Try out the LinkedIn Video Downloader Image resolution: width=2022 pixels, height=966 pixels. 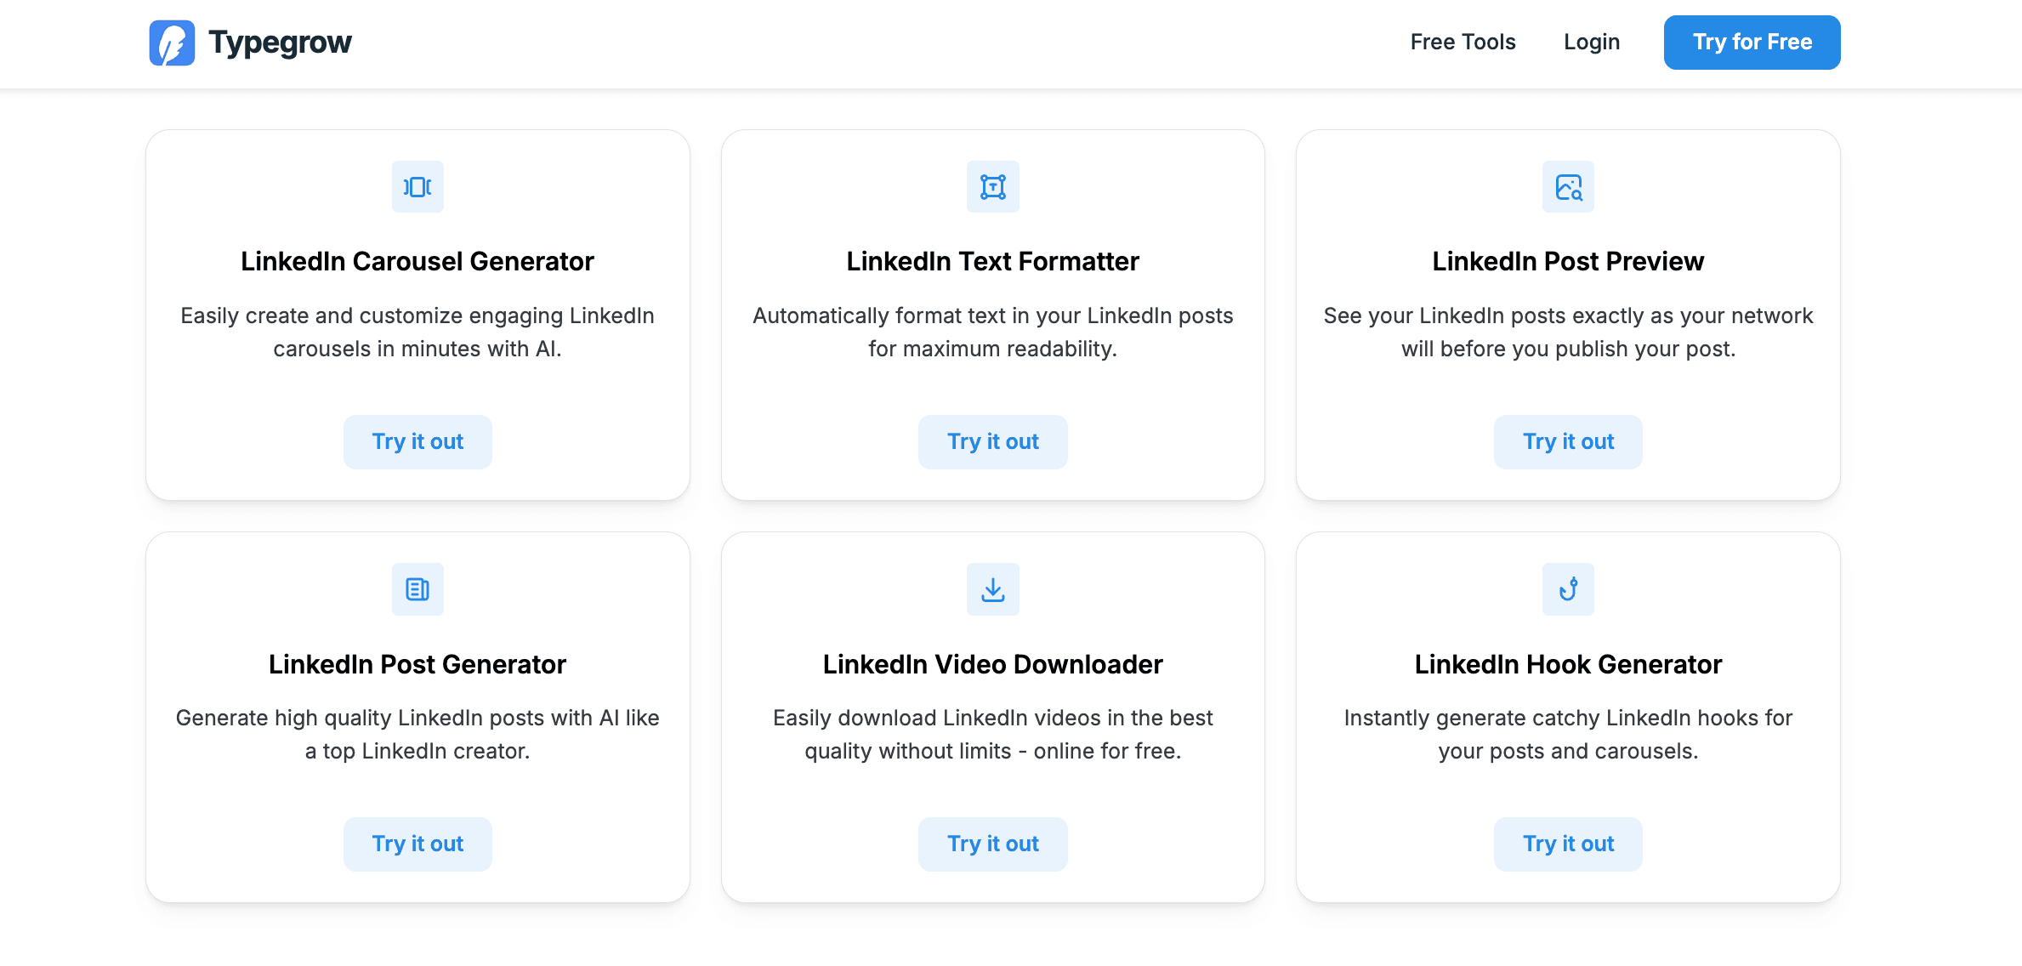[x=993, y=844]
